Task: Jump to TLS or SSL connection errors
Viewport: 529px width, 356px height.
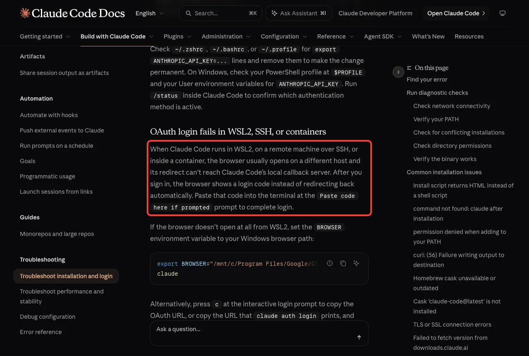Action: pyautogui.click(x=451, y=325)
